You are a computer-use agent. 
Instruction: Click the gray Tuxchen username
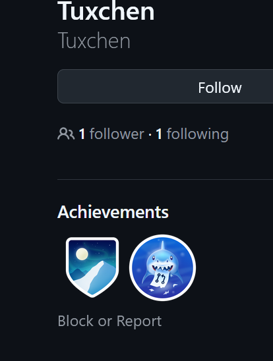(94, 41)
